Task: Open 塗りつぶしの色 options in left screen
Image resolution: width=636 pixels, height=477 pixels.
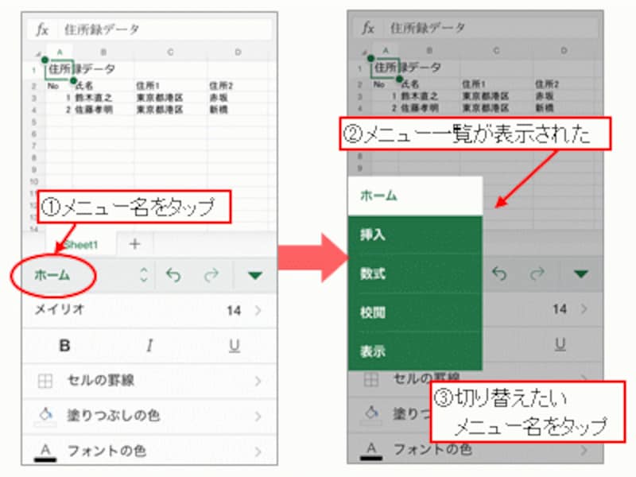Action: [149, 416]
